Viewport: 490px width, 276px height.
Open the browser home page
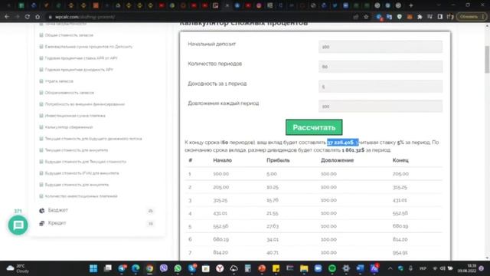coord(38,17)
